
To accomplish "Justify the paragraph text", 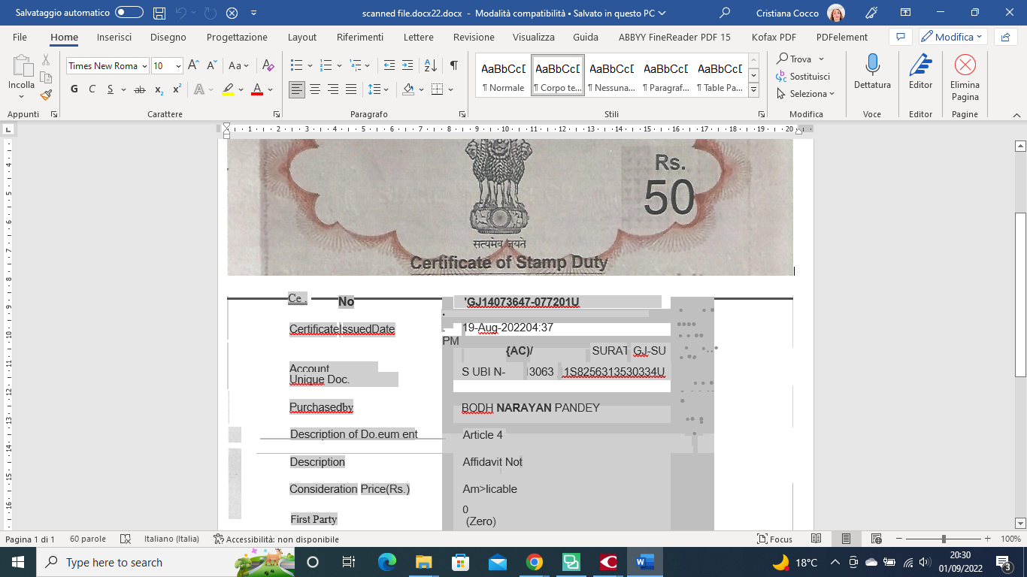I will pyautogui.click(x=351, y=89).
